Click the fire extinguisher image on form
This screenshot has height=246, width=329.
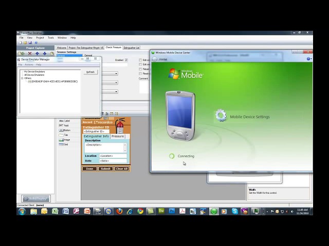tap(120, 126)
